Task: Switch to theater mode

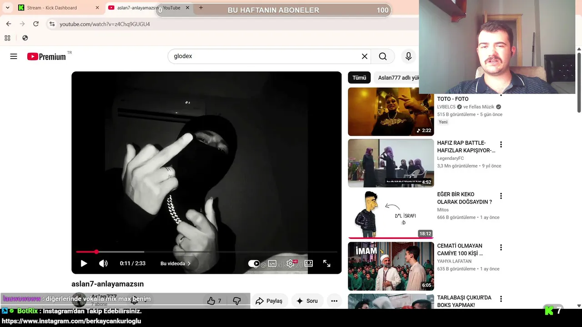Action: (x=309, y=263)
